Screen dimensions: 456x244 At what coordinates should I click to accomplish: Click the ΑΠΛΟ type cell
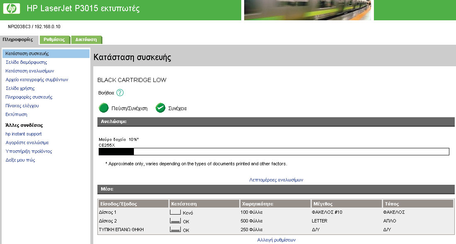click(x=390, y=221)
